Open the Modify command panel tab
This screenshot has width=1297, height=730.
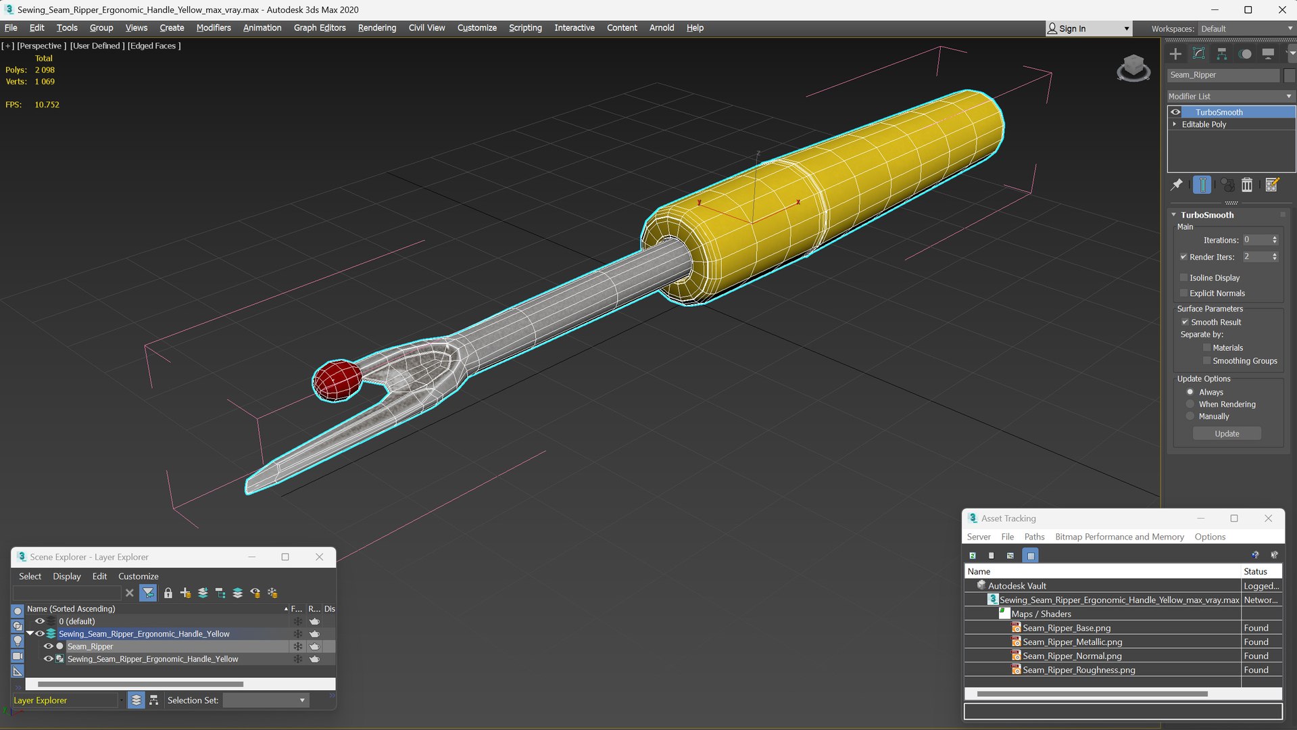click(x=1198, y=53)
